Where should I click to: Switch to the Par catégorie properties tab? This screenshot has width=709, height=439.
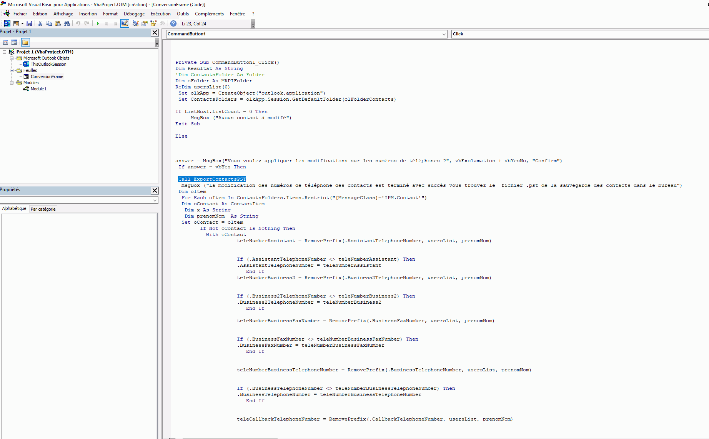coord(43,209)
